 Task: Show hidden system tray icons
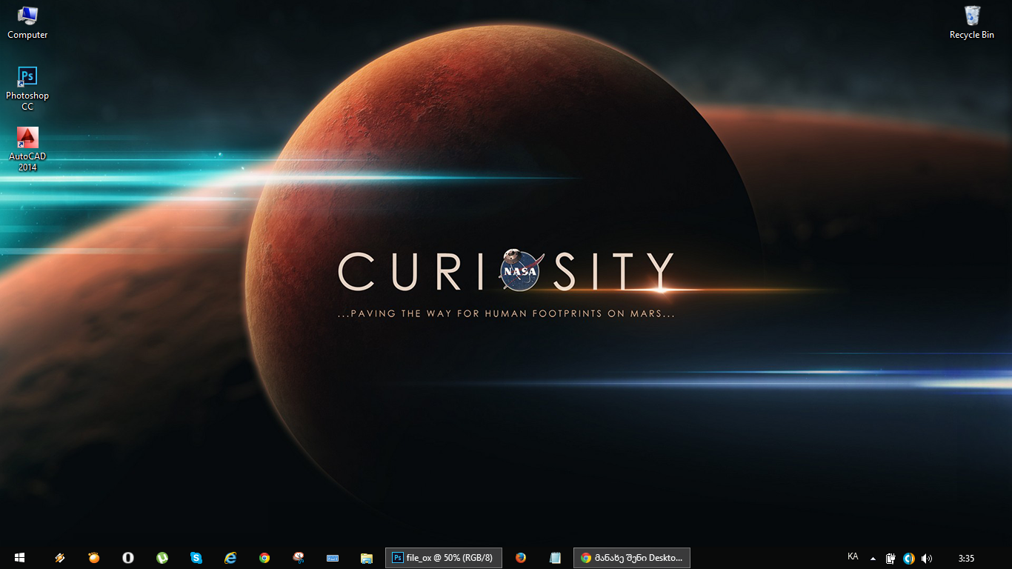(873, 559)
